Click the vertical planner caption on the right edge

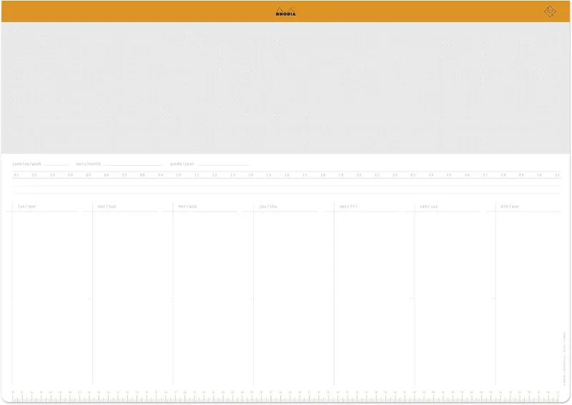pyautogui.click(x=564, y=359)
